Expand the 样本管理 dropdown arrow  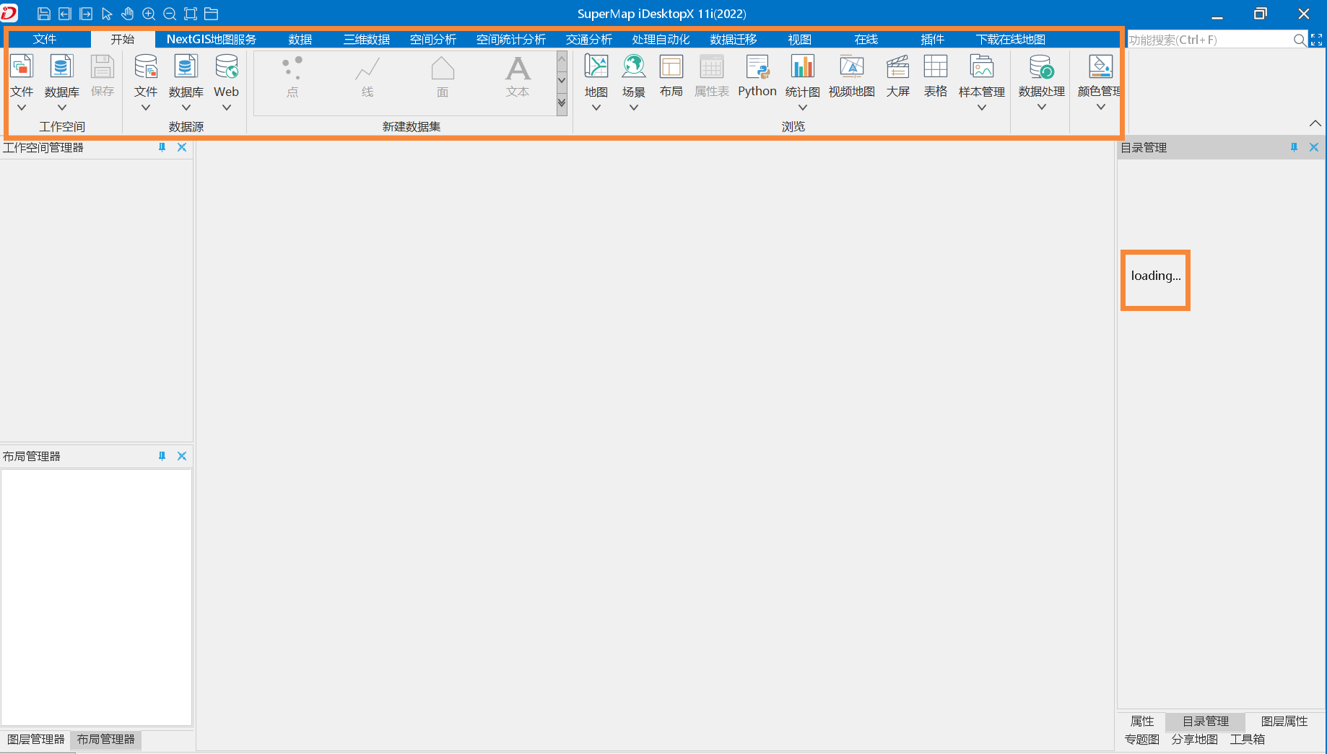[982, 108]
